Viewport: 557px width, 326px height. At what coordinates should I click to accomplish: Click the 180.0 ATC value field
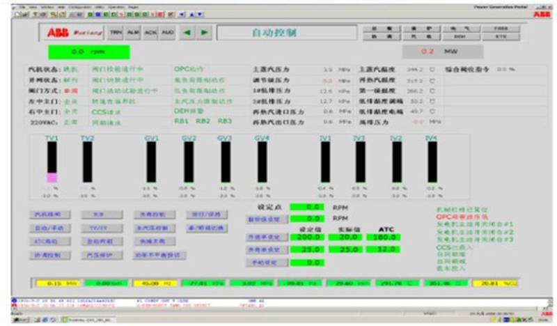point(384,237)
